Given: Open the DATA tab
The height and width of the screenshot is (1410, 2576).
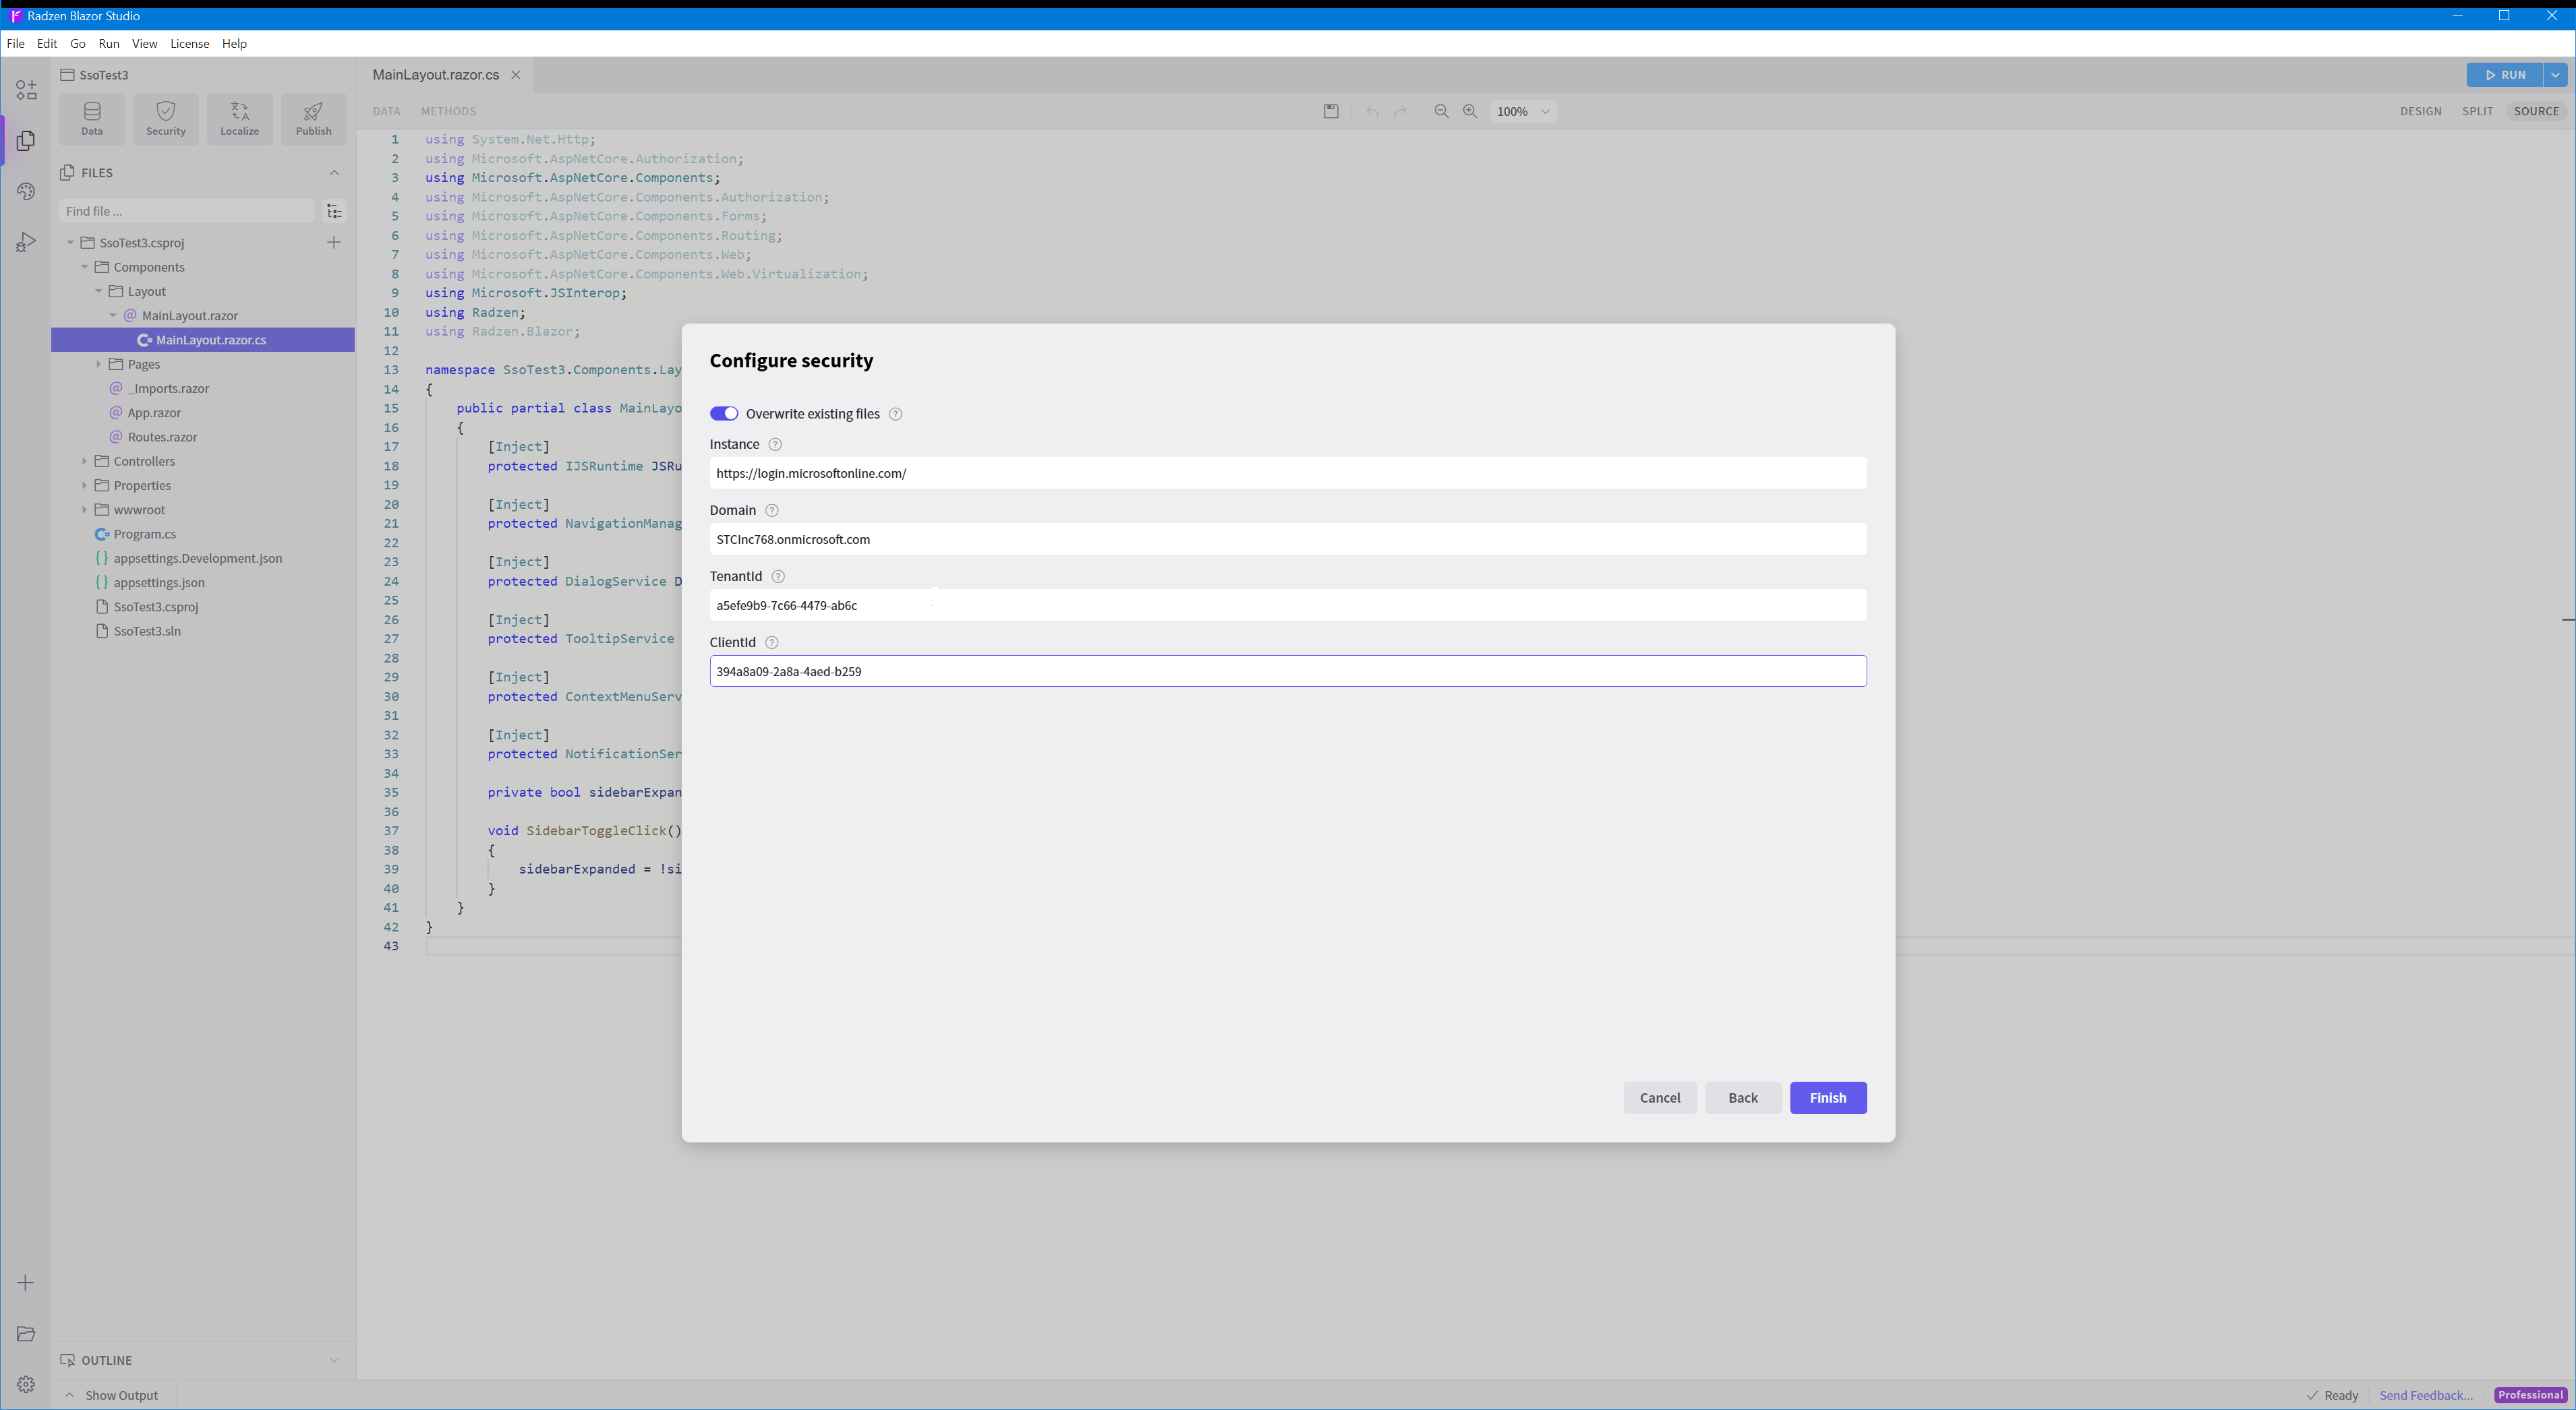Looking at the screenshot, I should coord(386,112).
